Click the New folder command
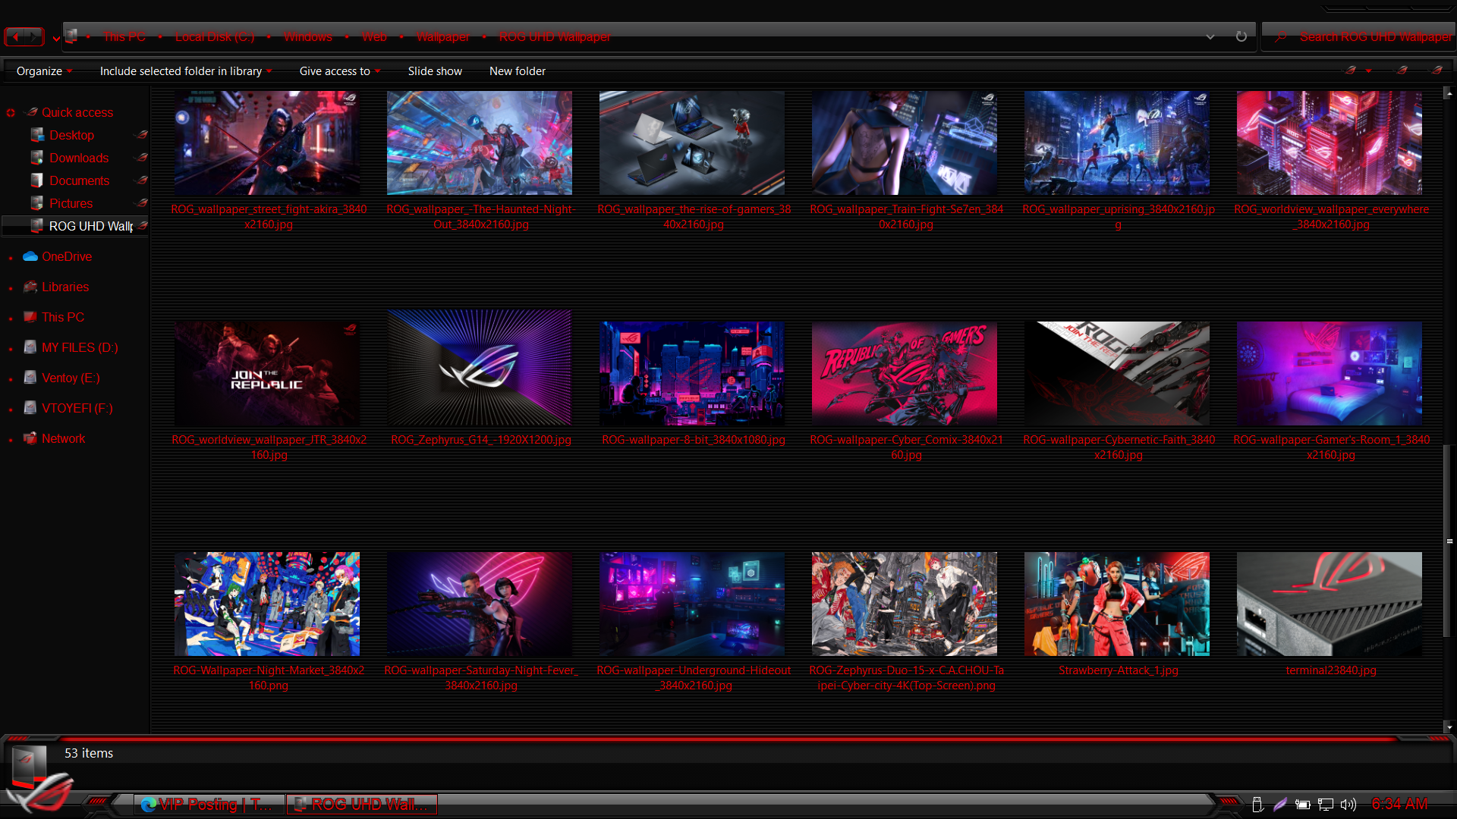The height and width of the screenshot is (819, 1457). point(517,71)
